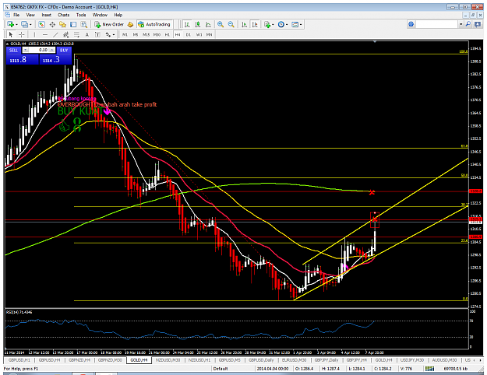Switch timeframe to W1
Viewport: 487px width, 375px height.
click(x=199, y=35)
